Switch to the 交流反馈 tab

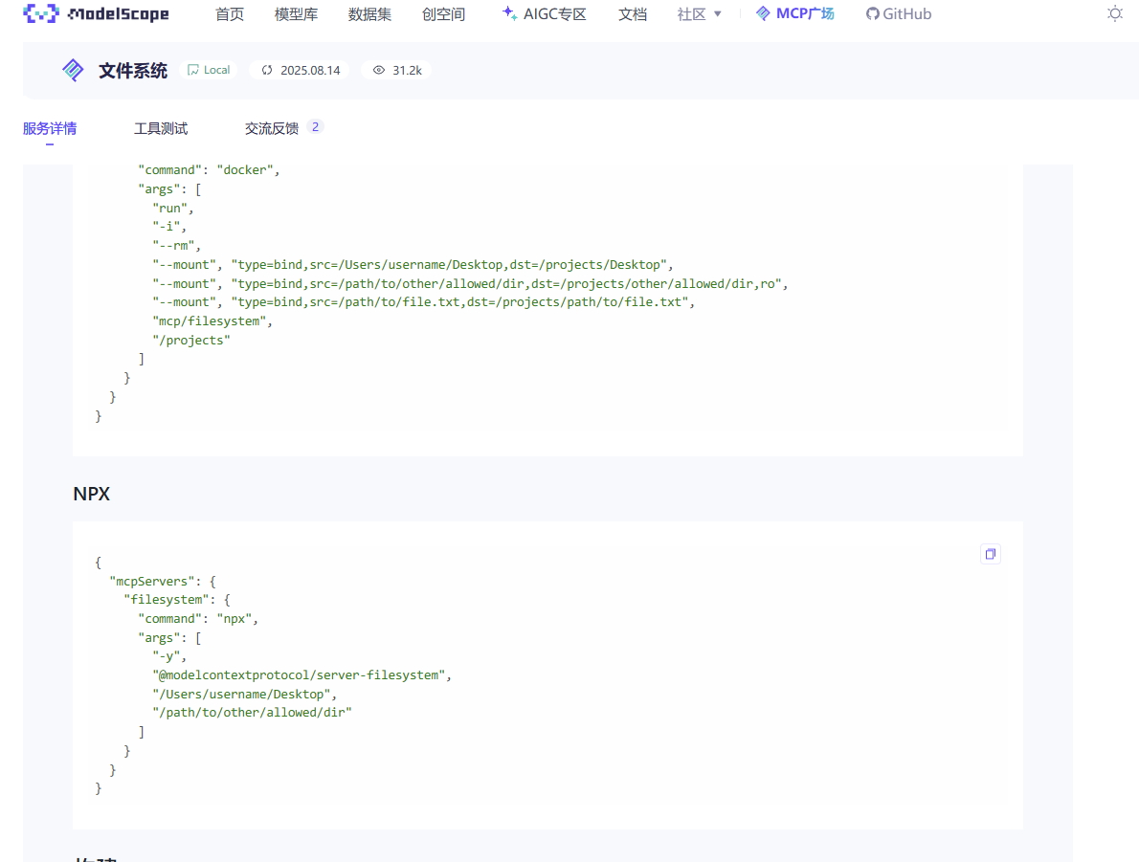272,128
